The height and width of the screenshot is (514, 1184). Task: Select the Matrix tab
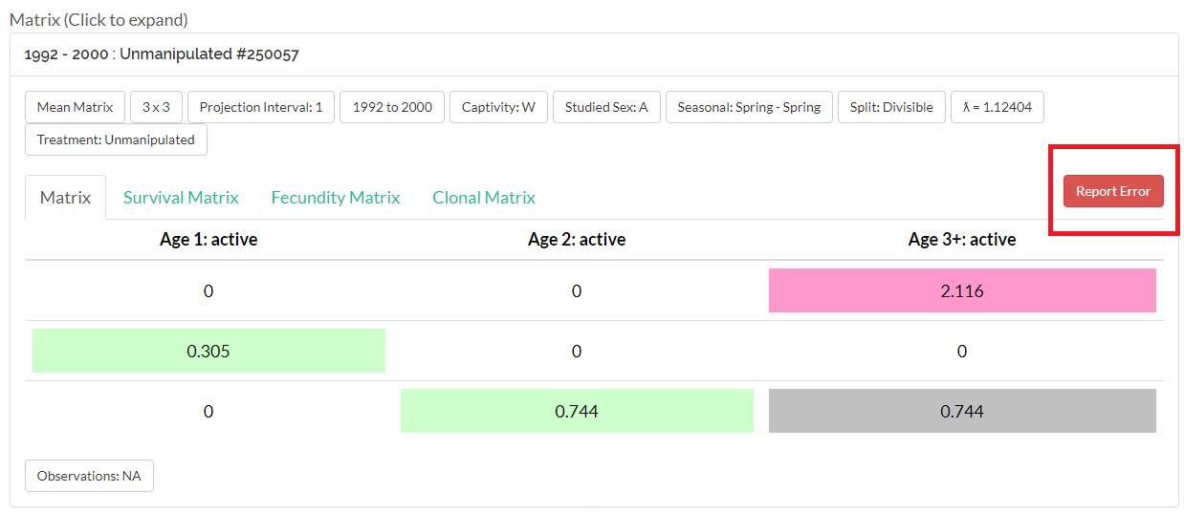pyautogui.click(x=65, y=198)
